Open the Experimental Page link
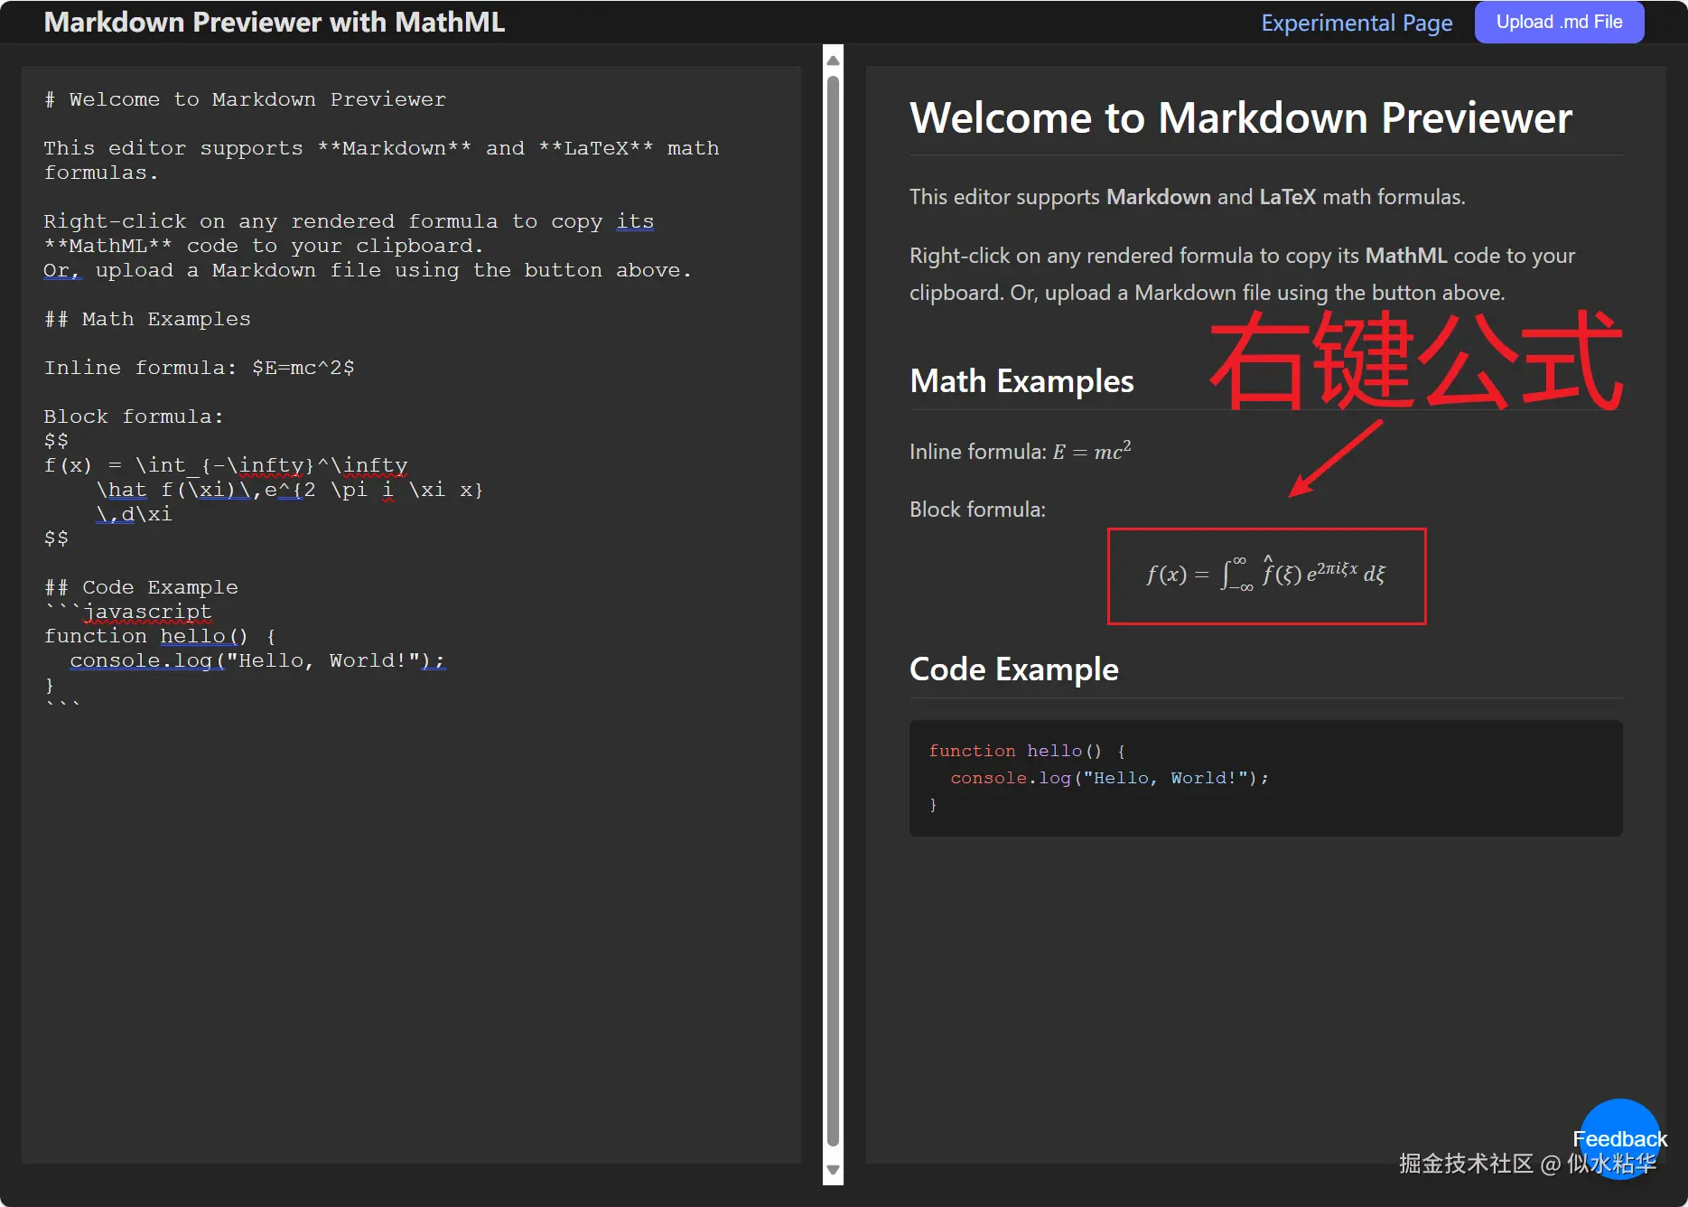This screenshot has height=1207, width=1688. point(1357,23)
